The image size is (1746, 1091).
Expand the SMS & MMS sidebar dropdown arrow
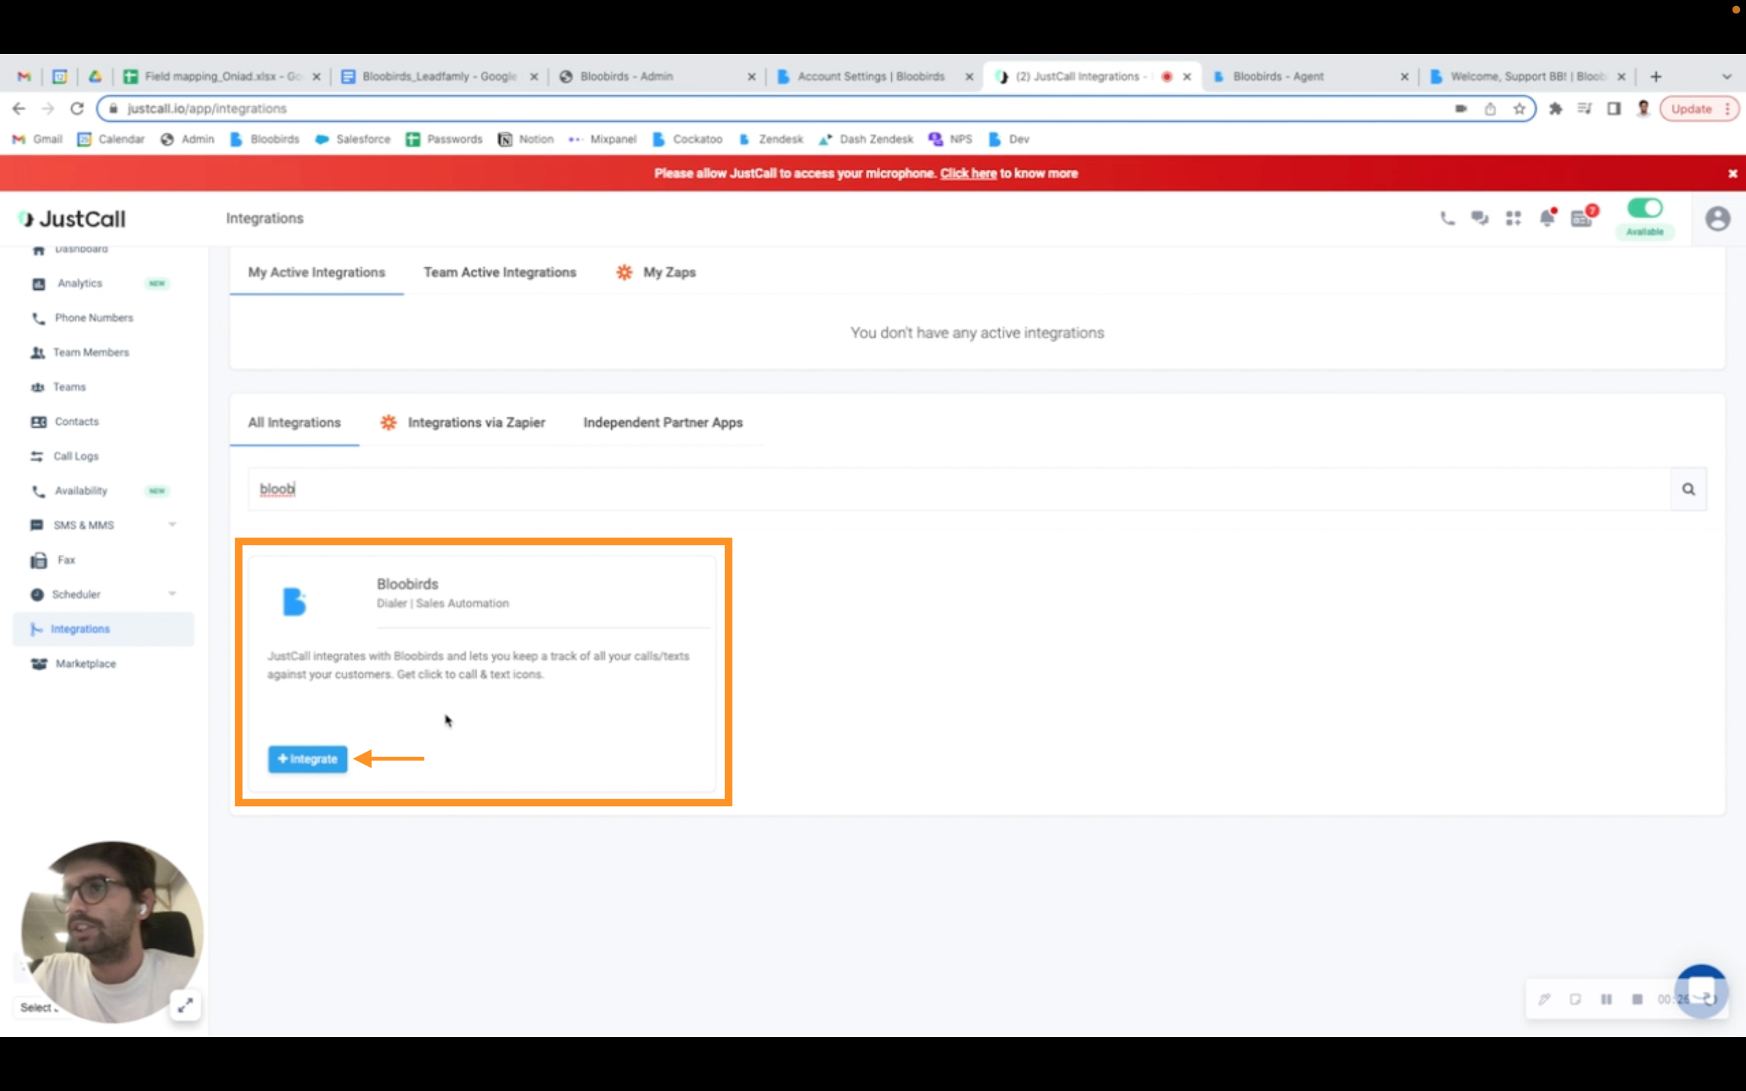172,524
